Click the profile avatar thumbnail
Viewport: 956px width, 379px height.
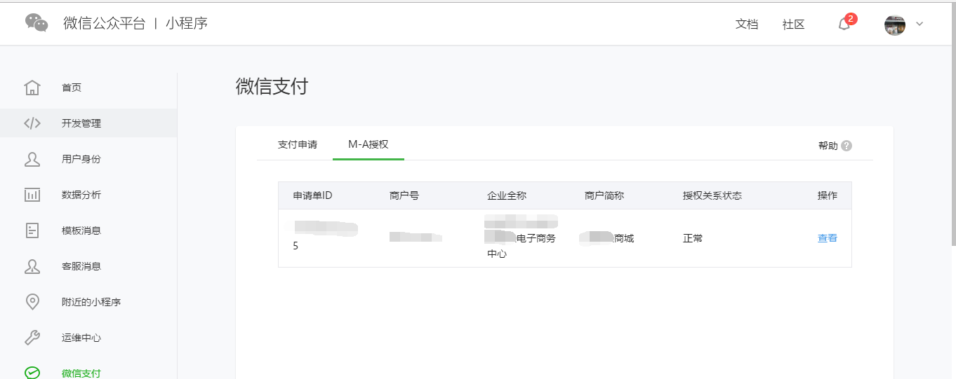(895, 25)
